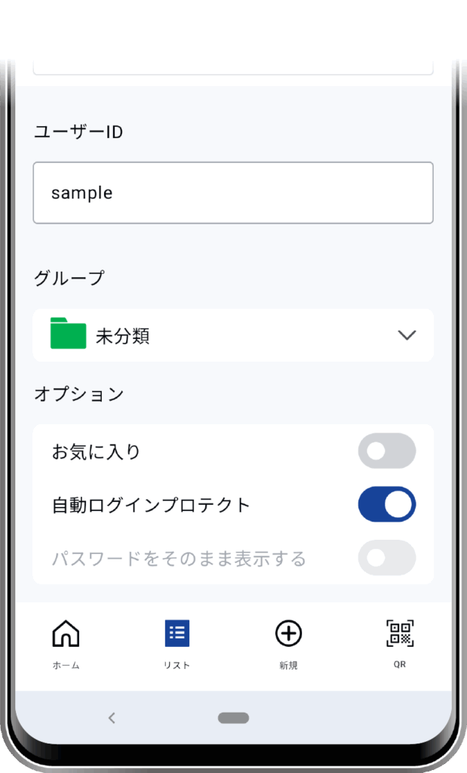Tap the 新規 label
Screen dimensions: 467x773
288,666
